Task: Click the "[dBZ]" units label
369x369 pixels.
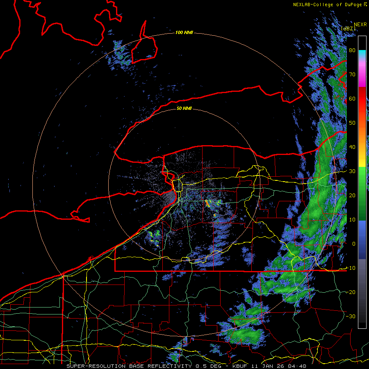Action: click(x=348, y=28)
